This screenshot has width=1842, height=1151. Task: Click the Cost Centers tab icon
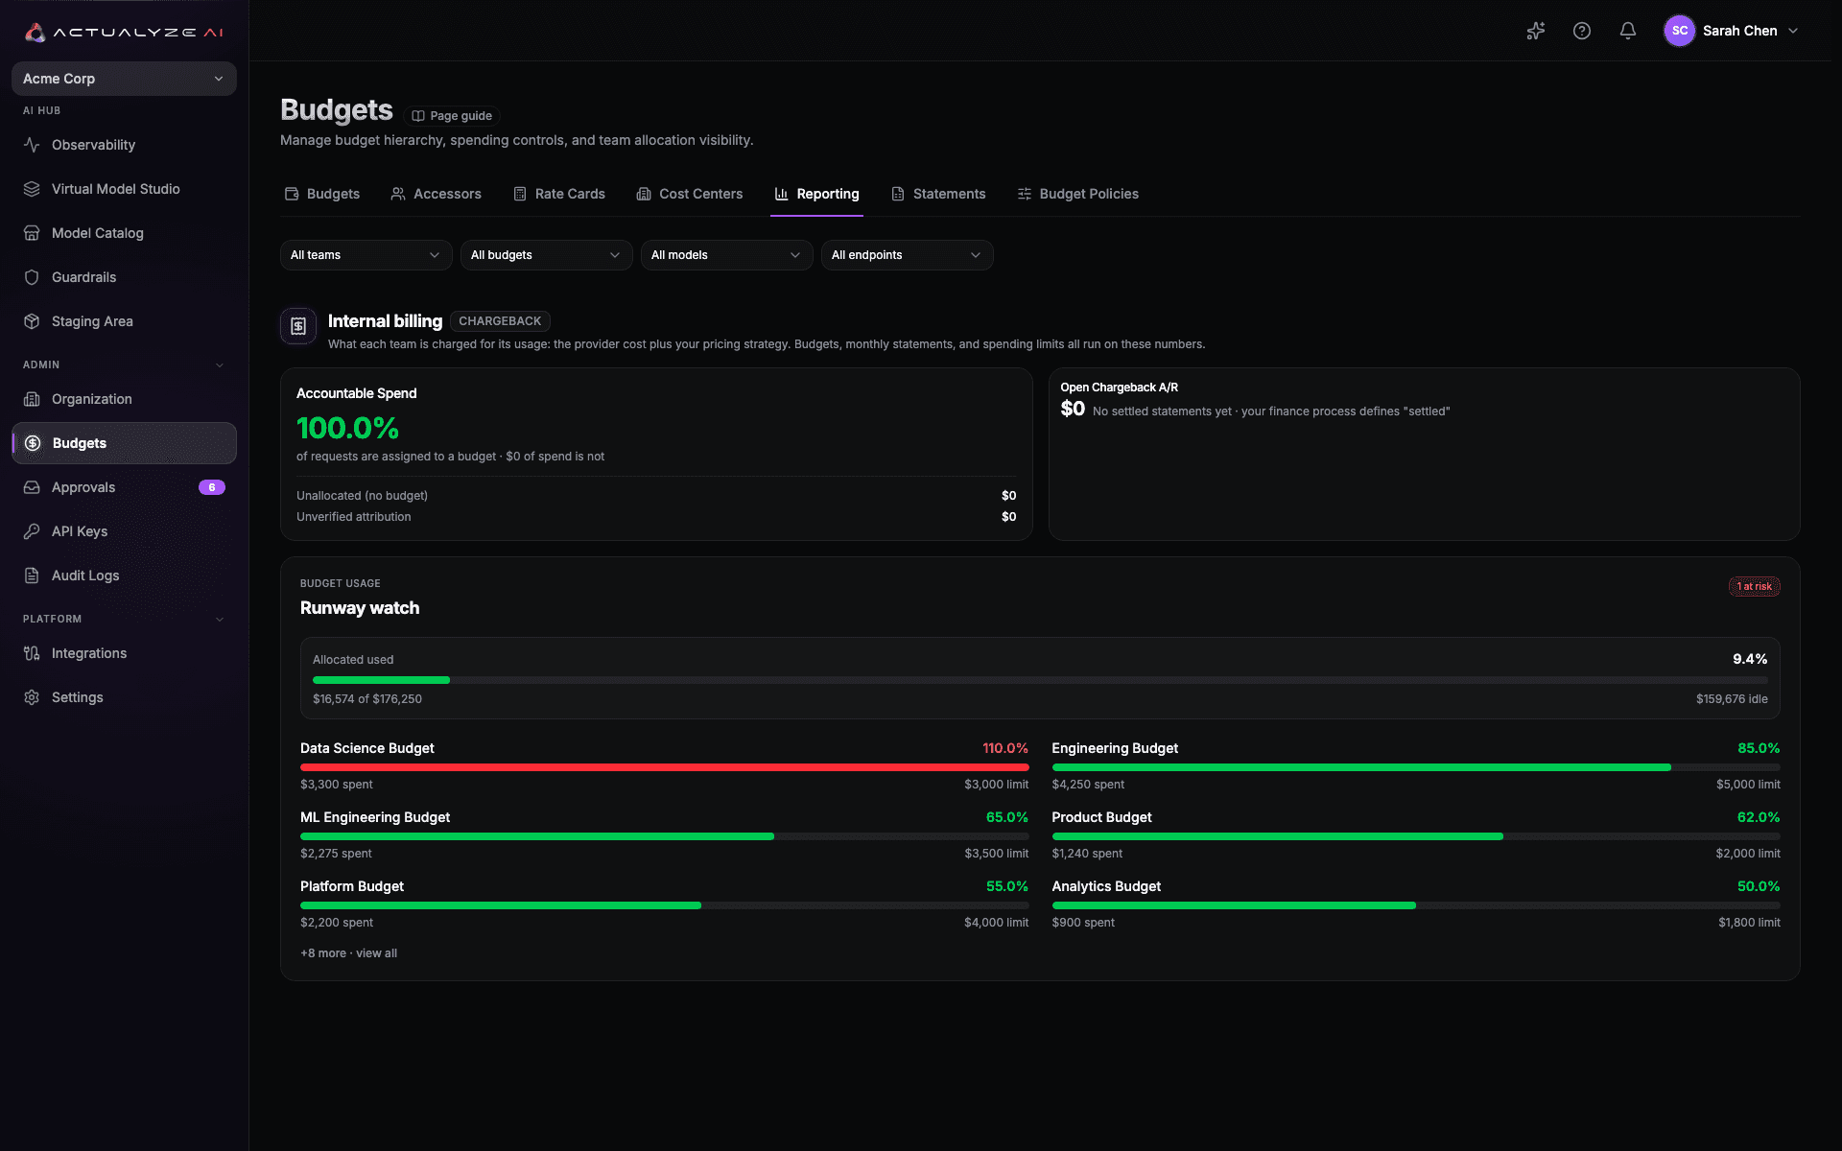pyautogui.click(x=644, y=194)
